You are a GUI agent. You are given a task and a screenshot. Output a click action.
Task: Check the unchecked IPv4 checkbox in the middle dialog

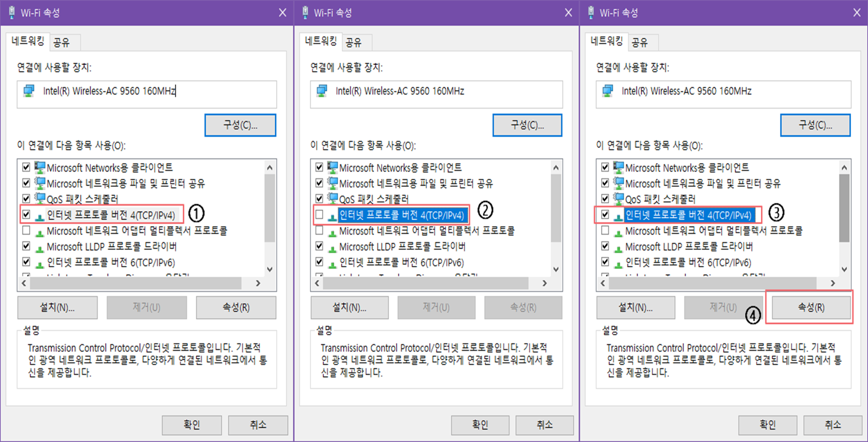(x=319, y=215)
